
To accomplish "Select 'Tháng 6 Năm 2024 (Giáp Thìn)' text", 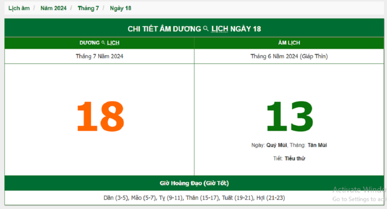I will pos(289,56).
